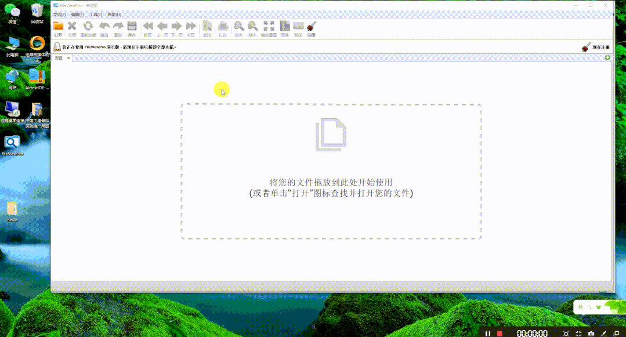Screen dimensions: 626x337
Task: Select the 回收站 Recycle Bin desktop icon
Action: 37,13
